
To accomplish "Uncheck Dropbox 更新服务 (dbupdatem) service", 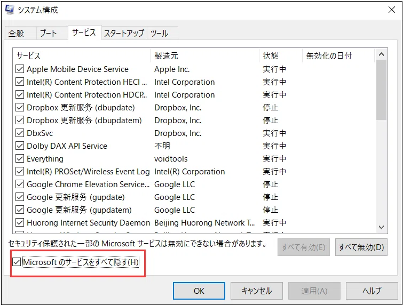I will pos(20,121).
